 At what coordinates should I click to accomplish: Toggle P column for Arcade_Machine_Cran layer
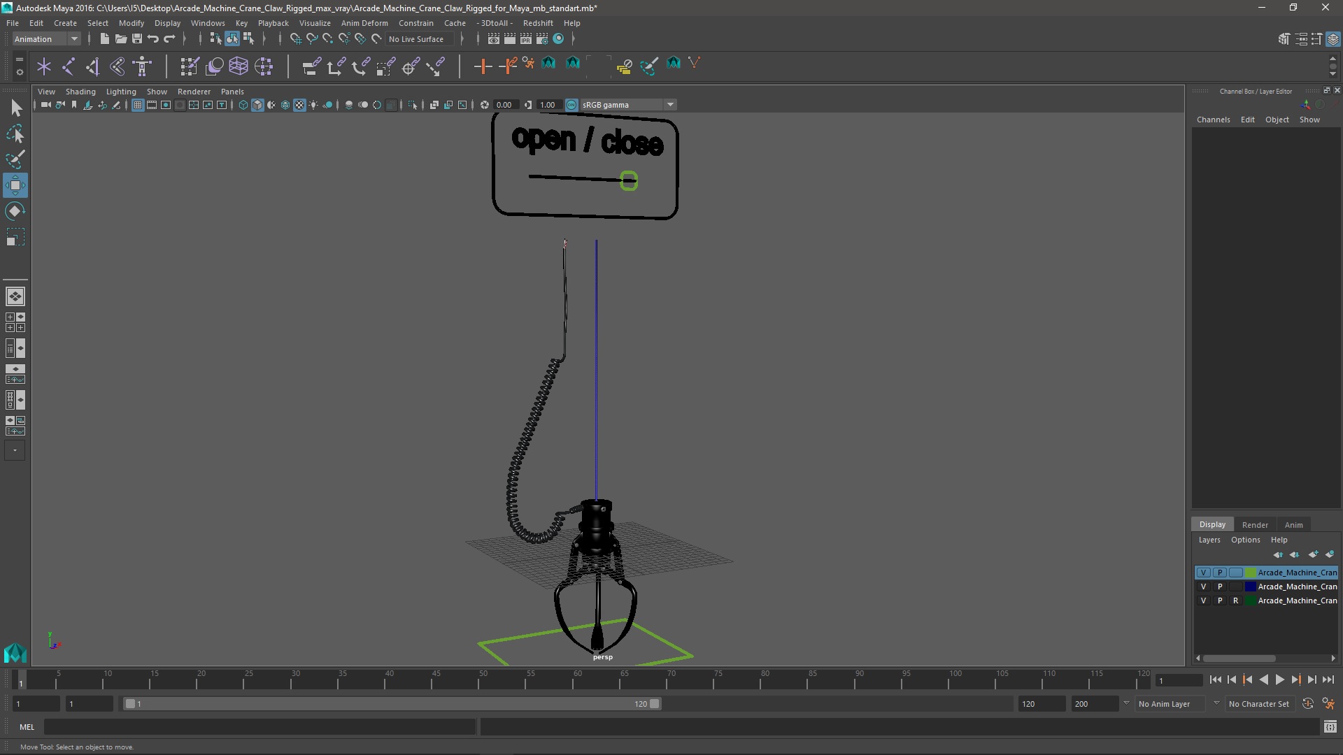click(x=1219, y=573)
